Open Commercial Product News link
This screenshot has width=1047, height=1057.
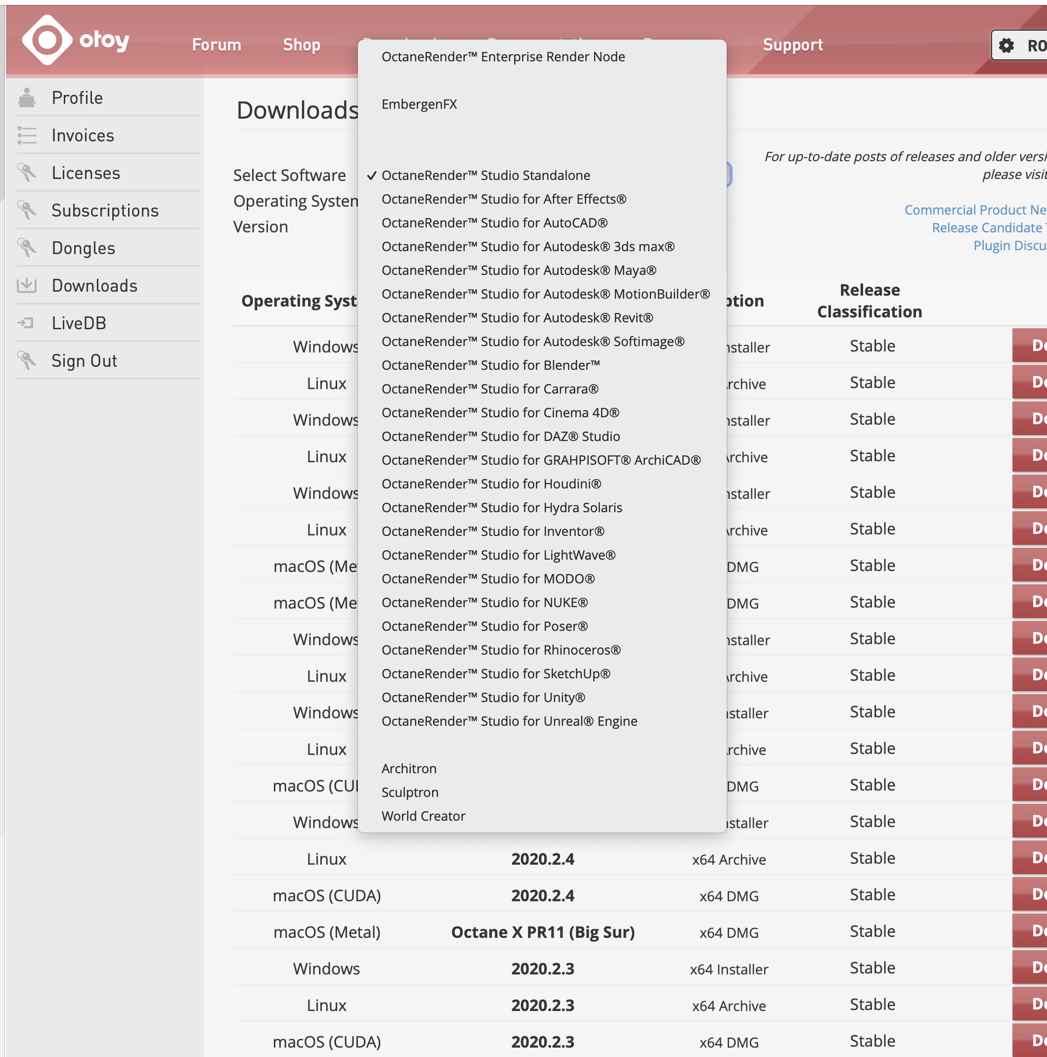[975, 210]
